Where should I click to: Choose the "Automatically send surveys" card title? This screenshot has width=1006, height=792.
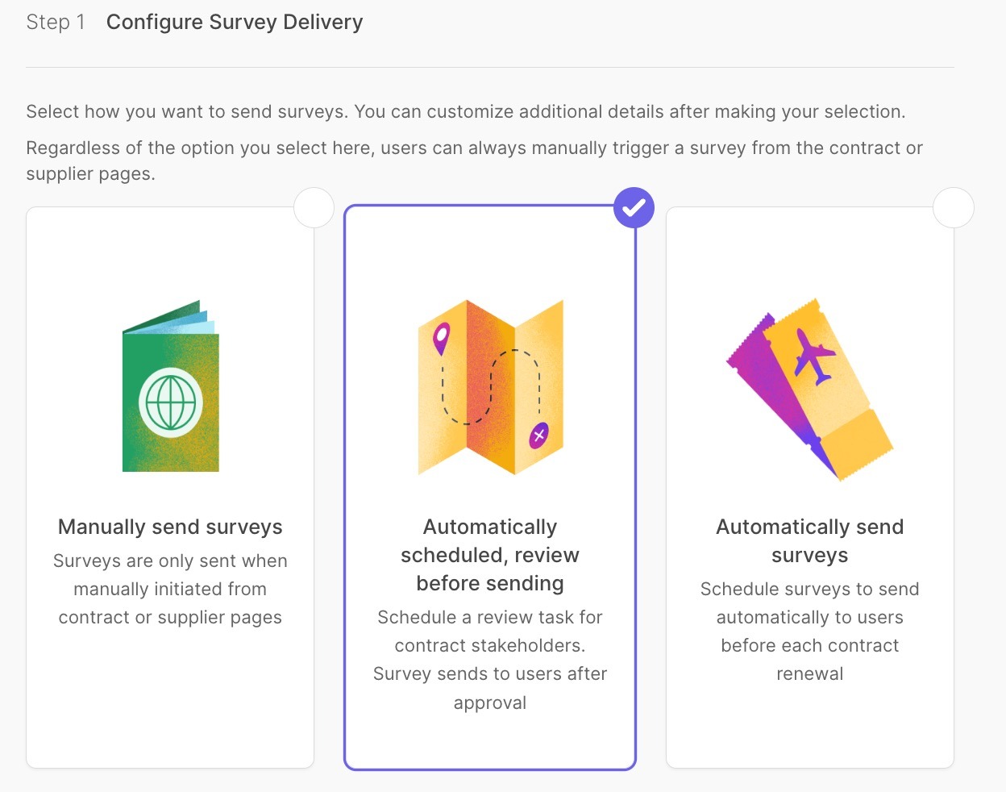point(809,540)
